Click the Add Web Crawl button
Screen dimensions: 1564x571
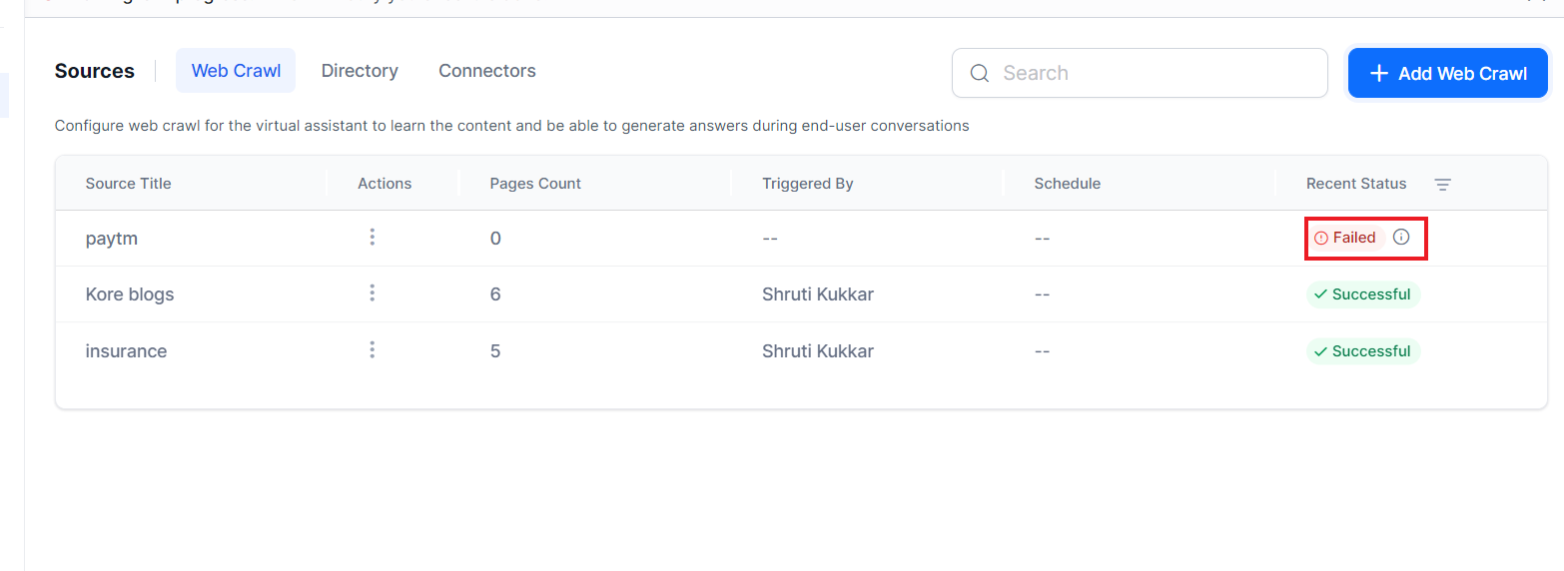point(1447,73)
